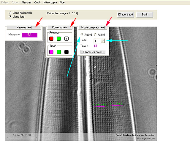Screen dimensions: 190x143
Task: Collapse the Couleurs (+/-) panel
Action: pos(60,27)
